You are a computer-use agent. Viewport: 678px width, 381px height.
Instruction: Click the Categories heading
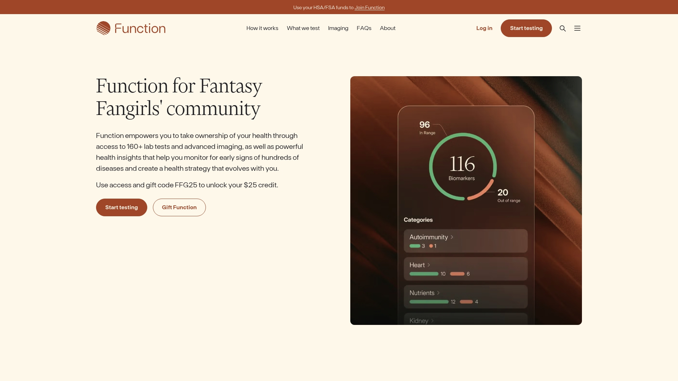tap(418, 220)
